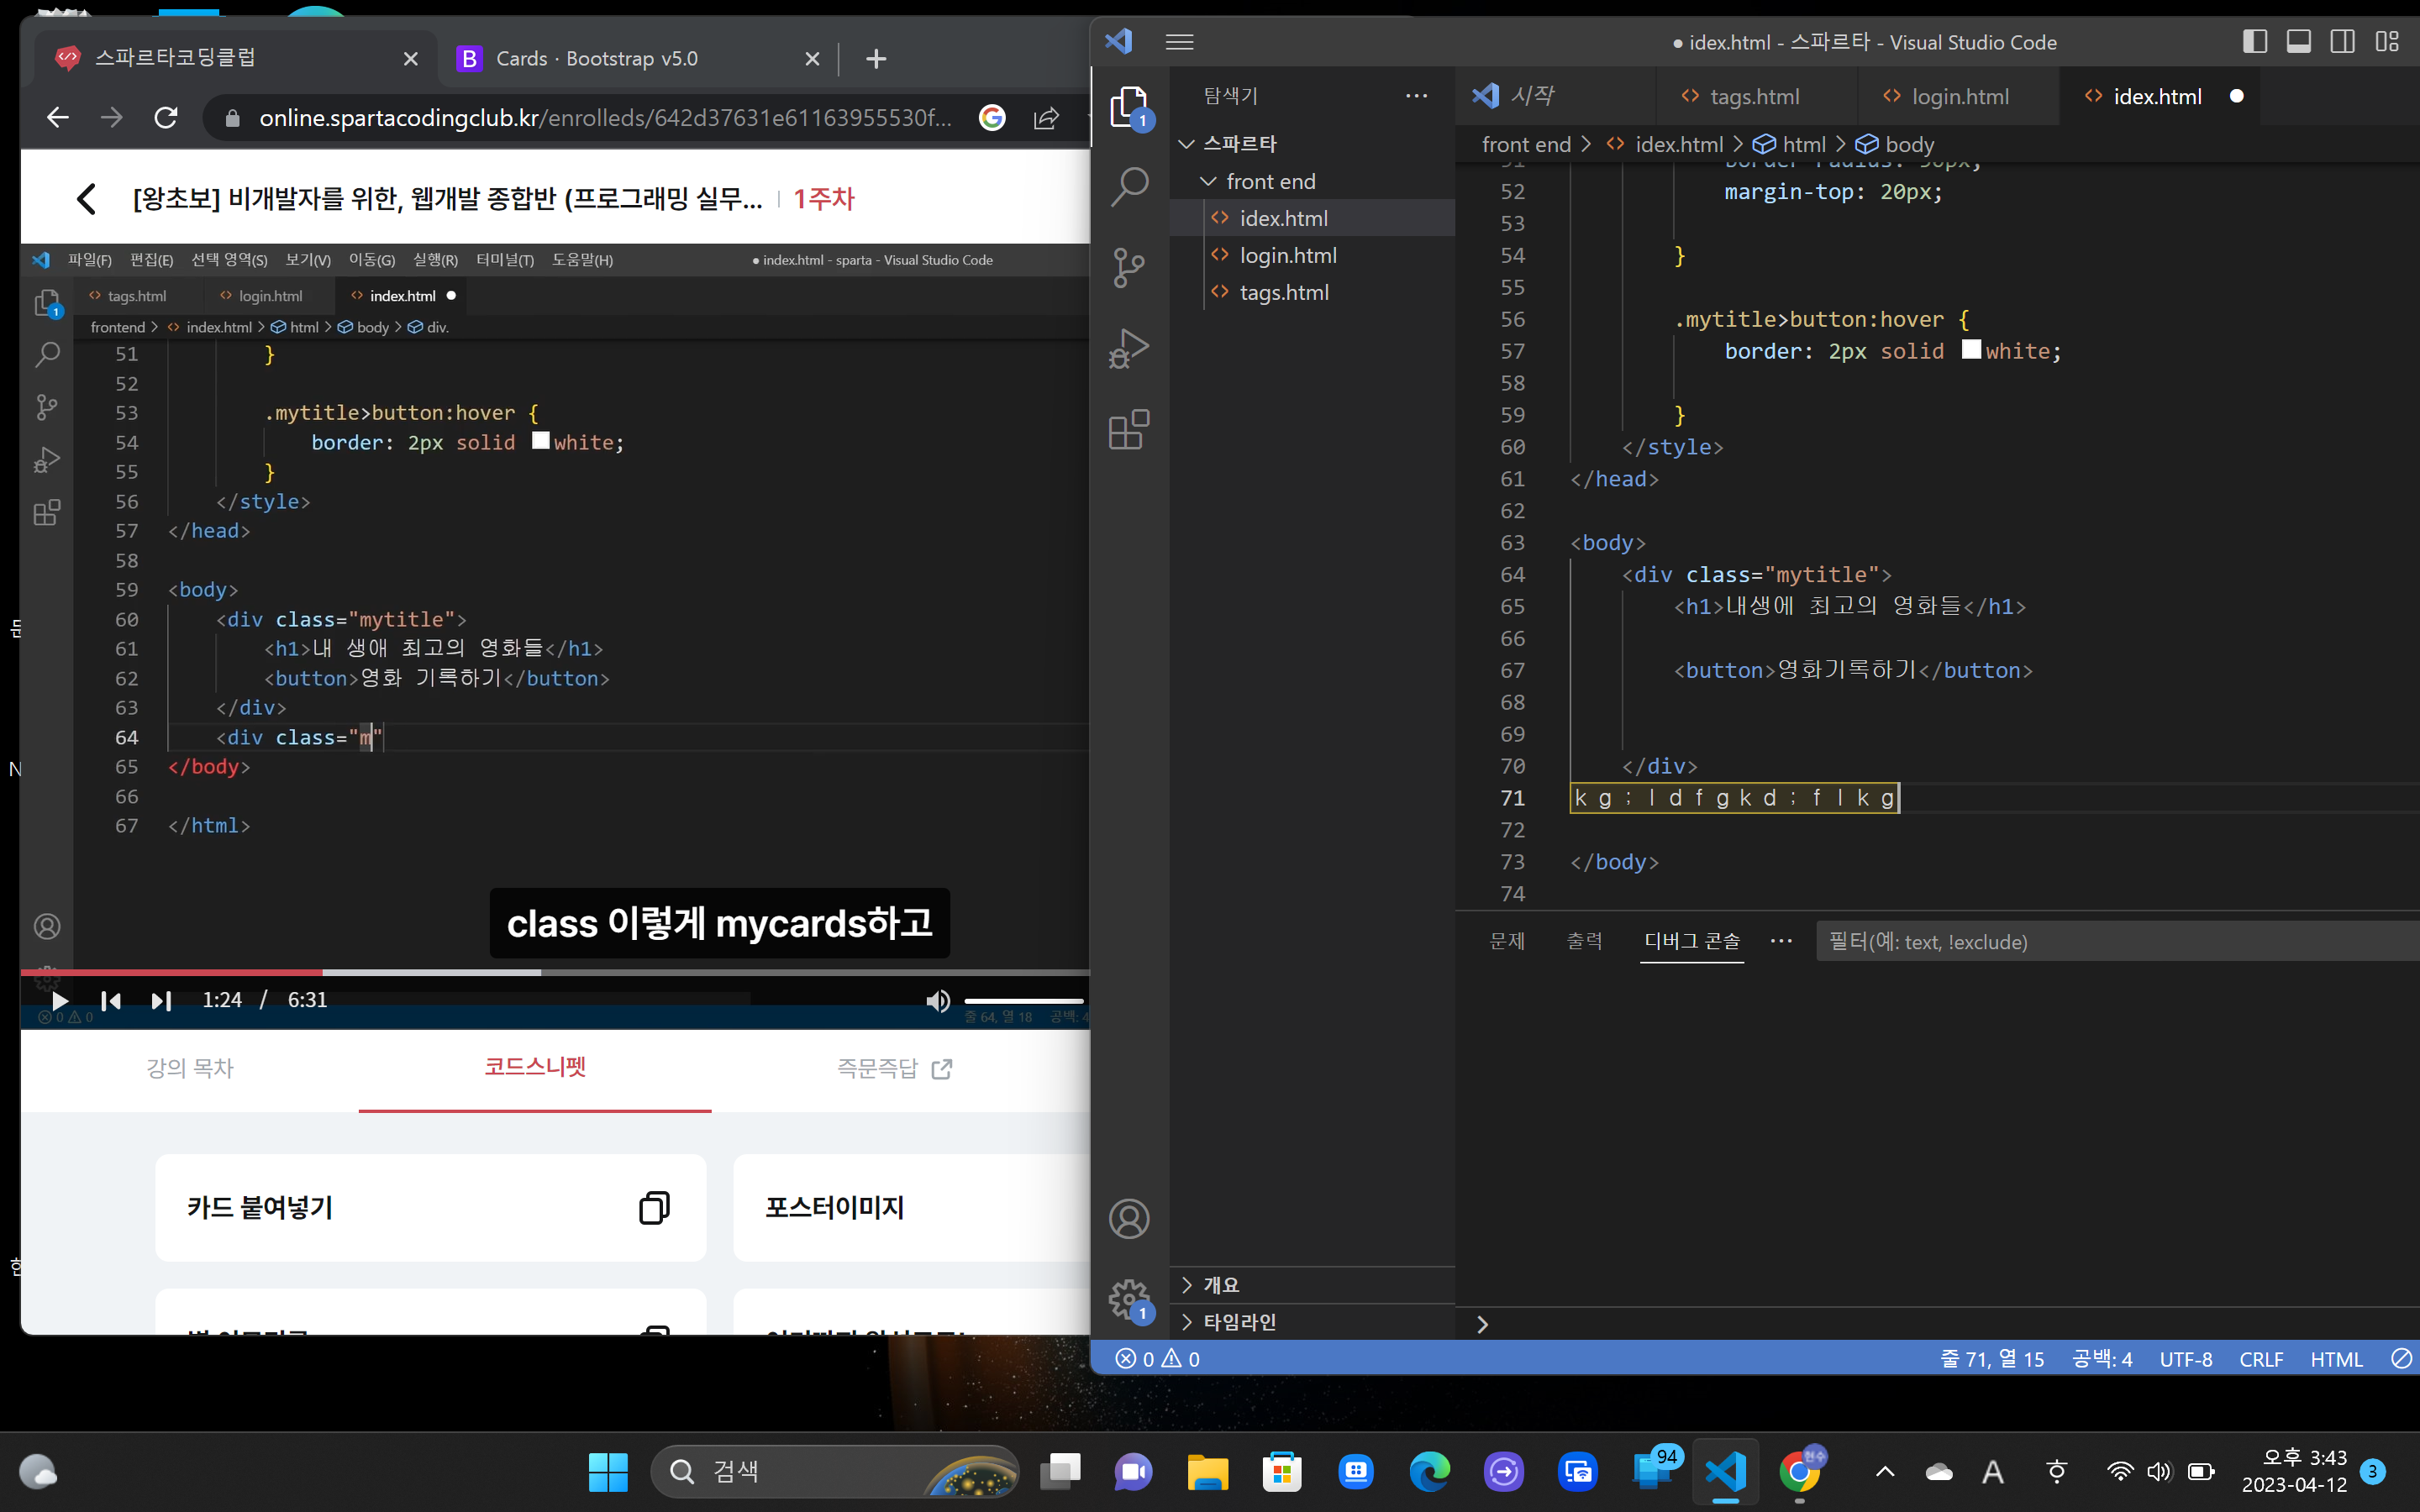Viewport: 2420px width, 1512px height.
Task: Click the front end breadcrumb
Action: point(1526,144)
